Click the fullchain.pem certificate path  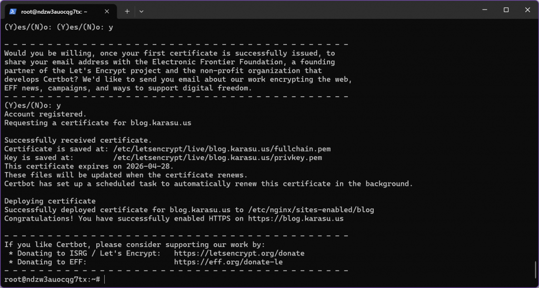[222, 149]
